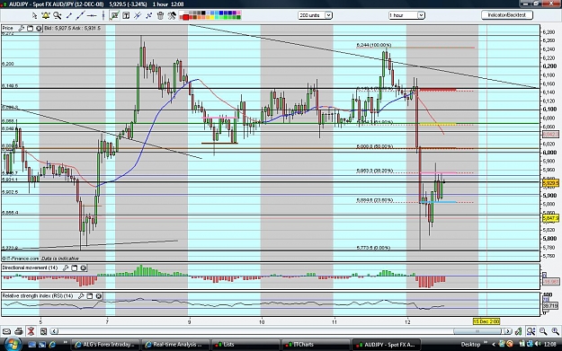The height and width of the screenshot is (351, 562).
Task: Close the Directional movement panel
Action: (83, 268)
